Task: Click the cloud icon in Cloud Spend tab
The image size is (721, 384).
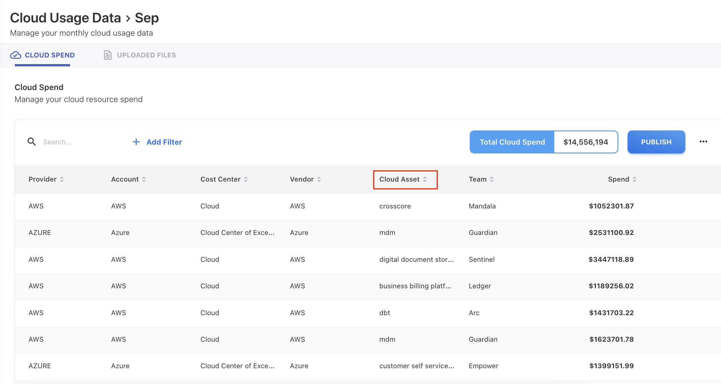Action: [x=15, y=55]
